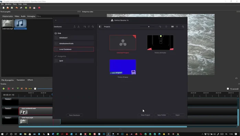Click the New Database button
The width and height of the screenshot is (240, 136).
click(75, 115)
